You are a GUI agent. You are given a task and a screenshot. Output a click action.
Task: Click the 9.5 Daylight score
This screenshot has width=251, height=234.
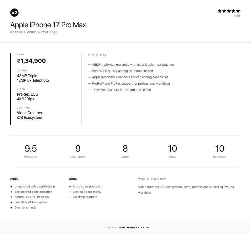[x=31, y=148]
